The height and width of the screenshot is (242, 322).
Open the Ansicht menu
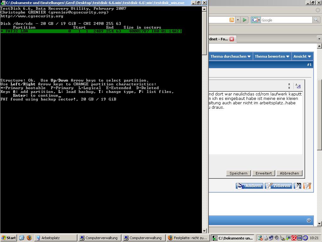302,56
